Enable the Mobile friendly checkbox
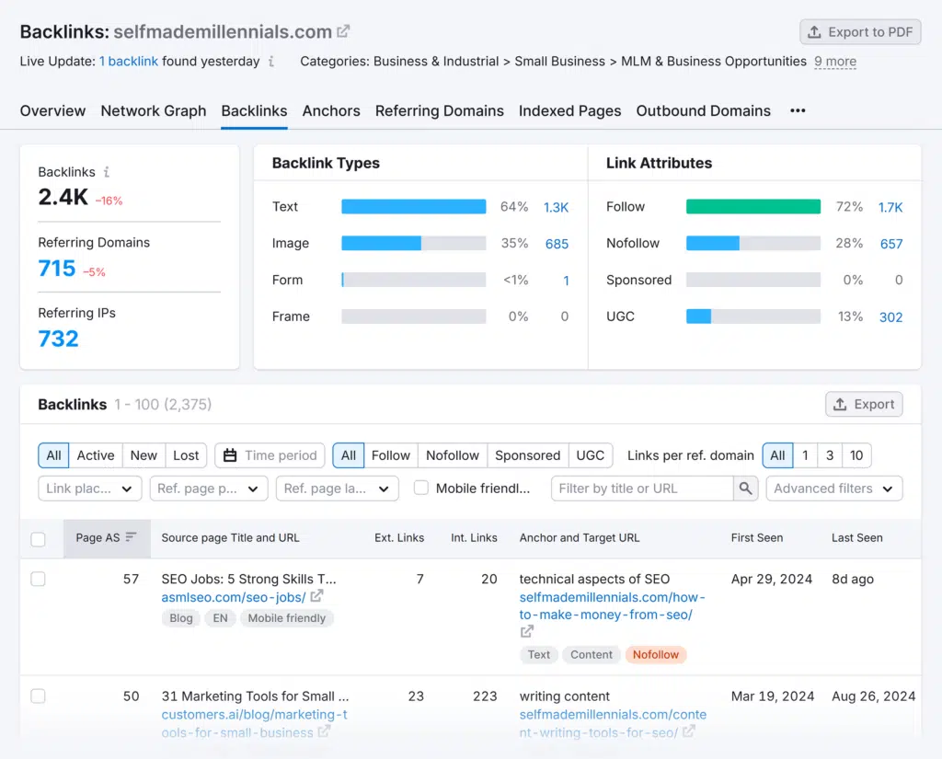 (x=421, y=489)
